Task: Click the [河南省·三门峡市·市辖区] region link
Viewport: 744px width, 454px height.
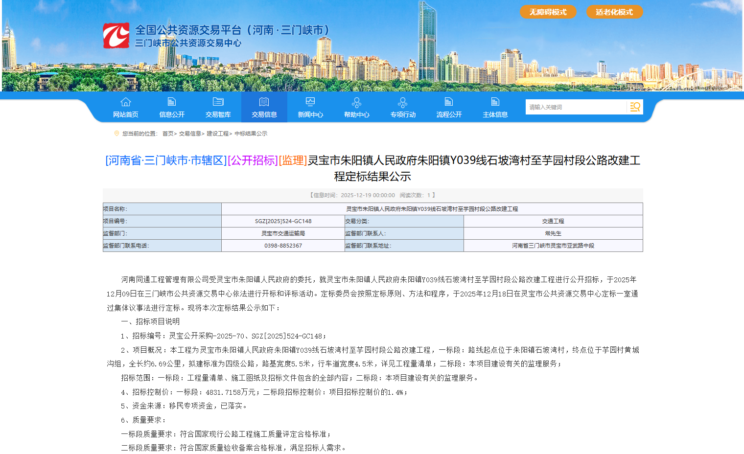Action: coord(165,160)
